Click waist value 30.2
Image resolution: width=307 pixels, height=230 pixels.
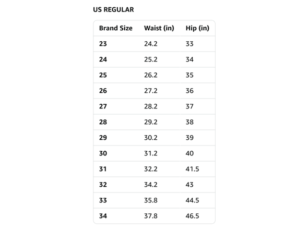point(151,138)
